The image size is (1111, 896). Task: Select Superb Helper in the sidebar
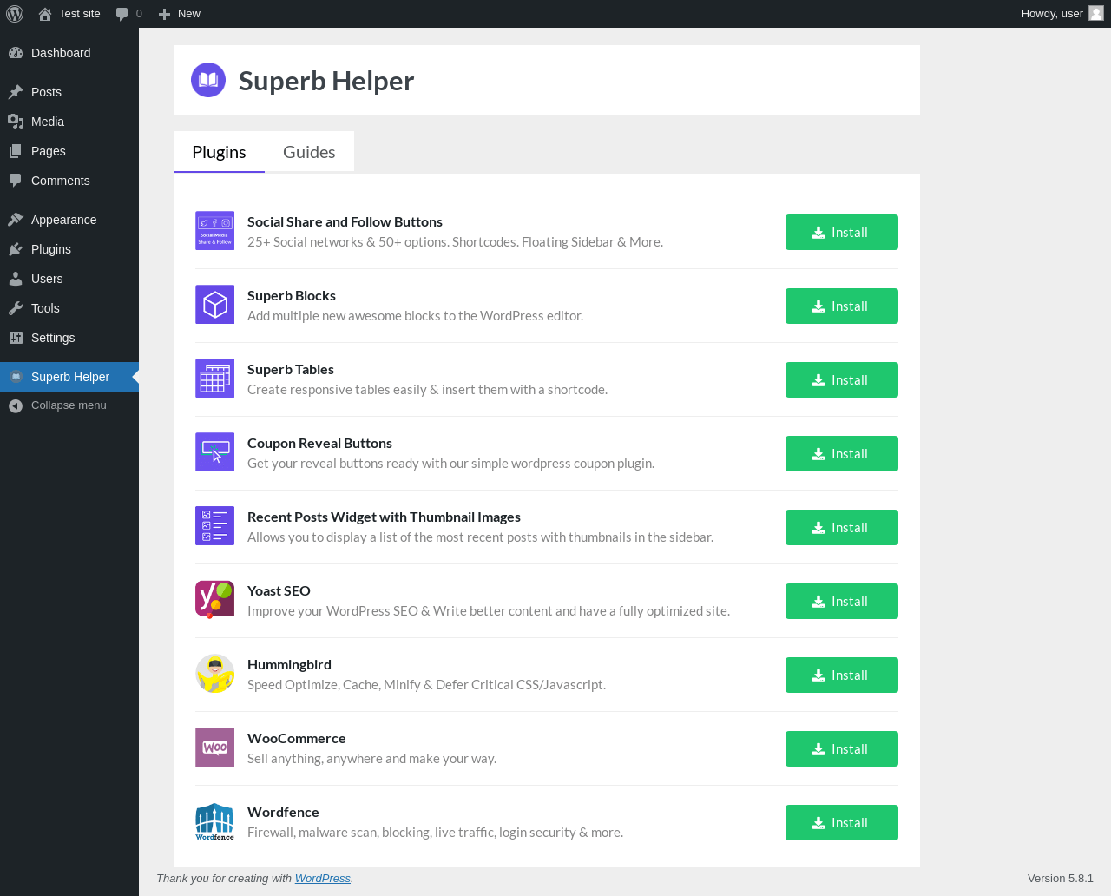pyautogui.click(x=69, y=377)
